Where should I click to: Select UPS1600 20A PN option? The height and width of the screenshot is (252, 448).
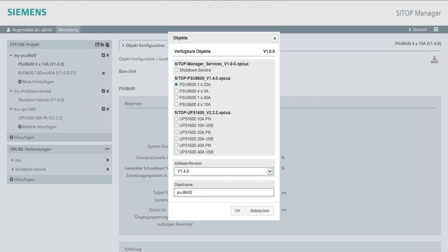click(x=176, y=132)
